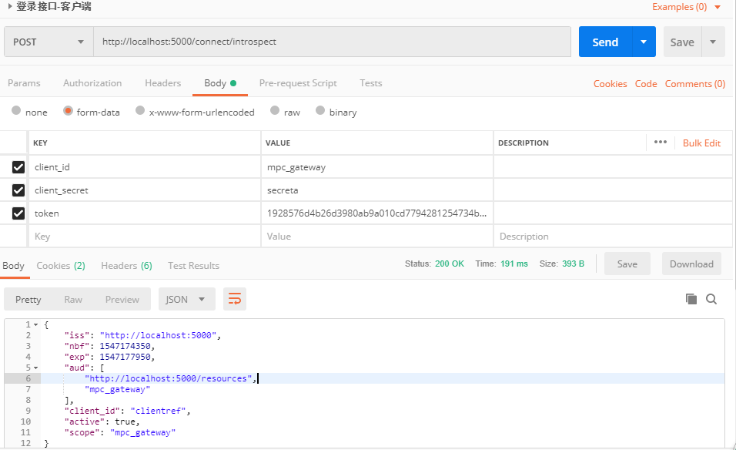Expand the Send button dropdown arrow
Viewport: 736px width, 450px height.
[643, 42]
